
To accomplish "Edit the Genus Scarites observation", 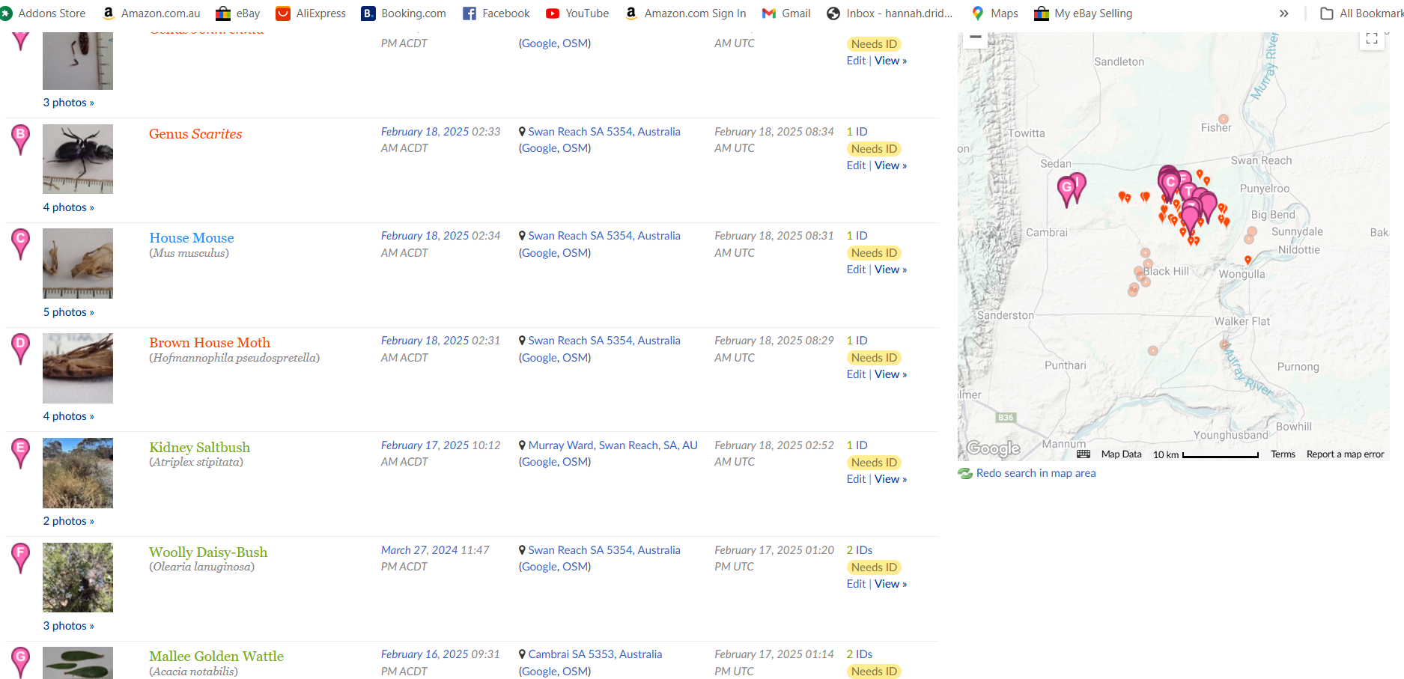I will (x=856, y=165).
